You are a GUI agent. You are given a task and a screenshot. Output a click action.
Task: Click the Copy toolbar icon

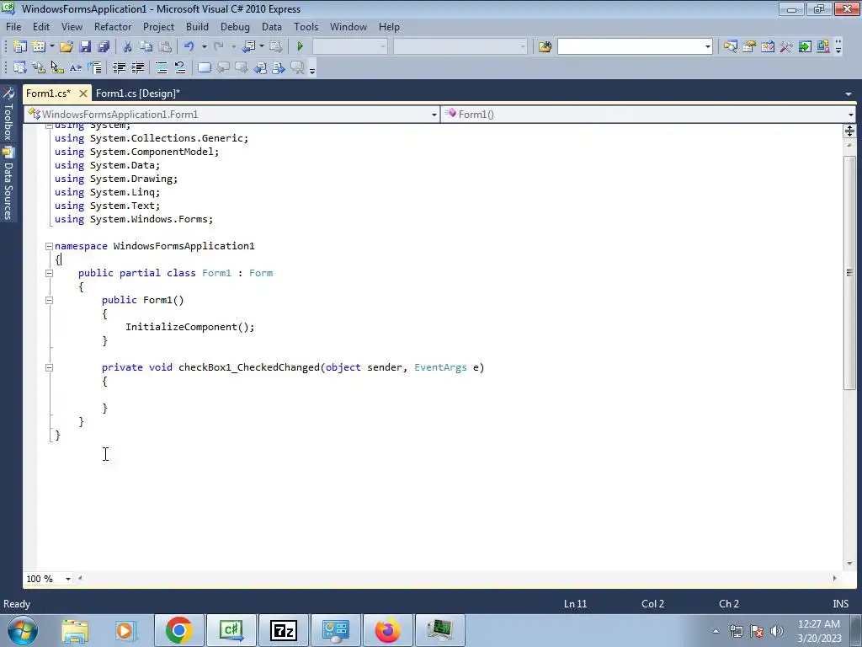click(146, 47)
